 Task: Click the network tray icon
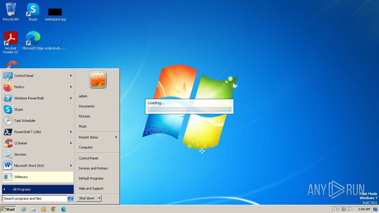tap(344, 209)
